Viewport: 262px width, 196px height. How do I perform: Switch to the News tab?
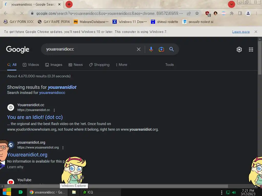(76, 65)
